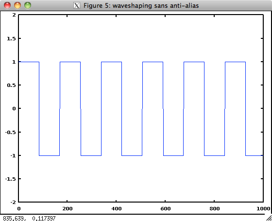This screenshot has width=272, height=221.
Task: Click the cursor coordinates readout in status bar
Action: [29, 218]
